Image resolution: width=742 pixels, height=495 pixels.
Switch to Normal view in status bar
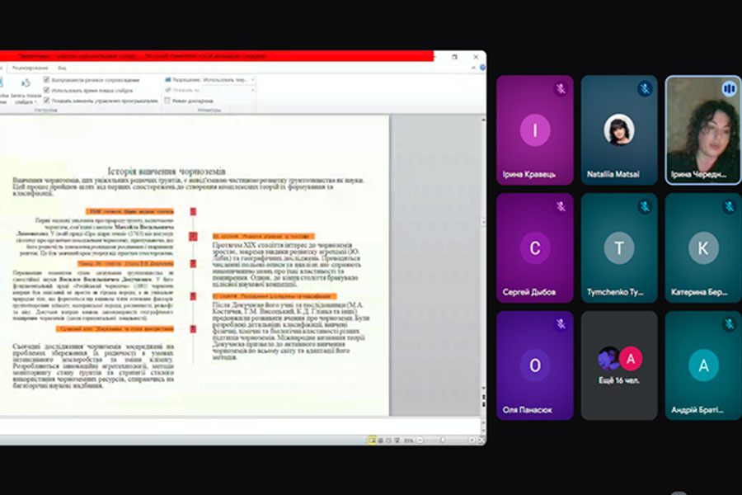click(373, 440)
